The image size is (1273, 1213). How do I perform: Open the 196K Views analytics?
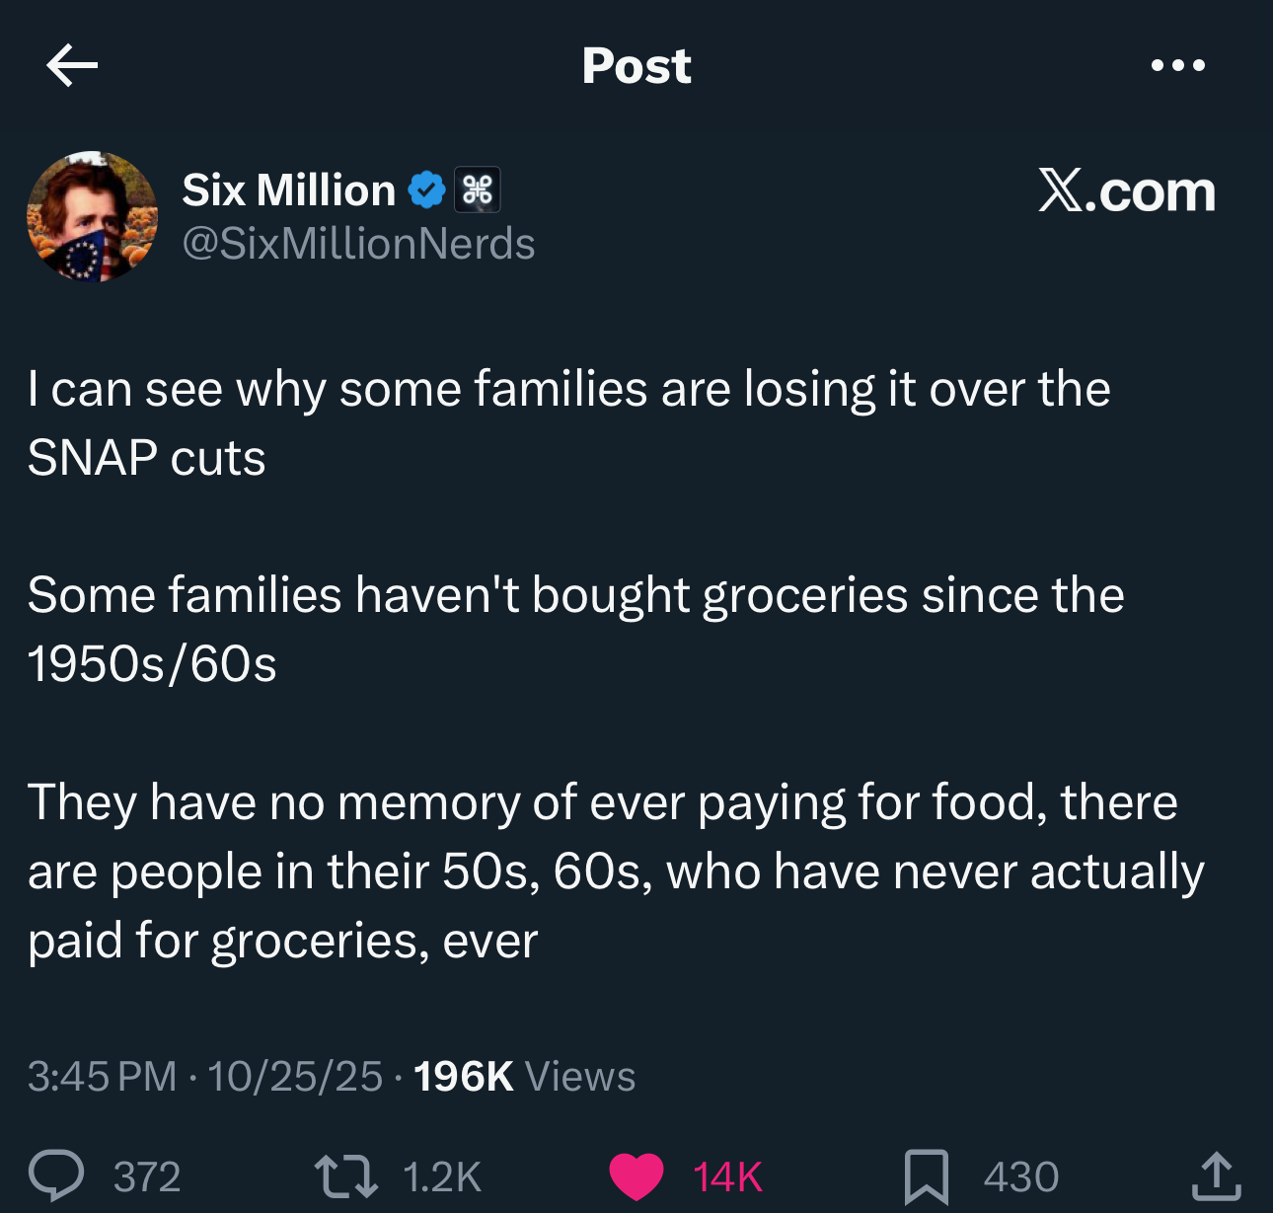coord(524,1076)
